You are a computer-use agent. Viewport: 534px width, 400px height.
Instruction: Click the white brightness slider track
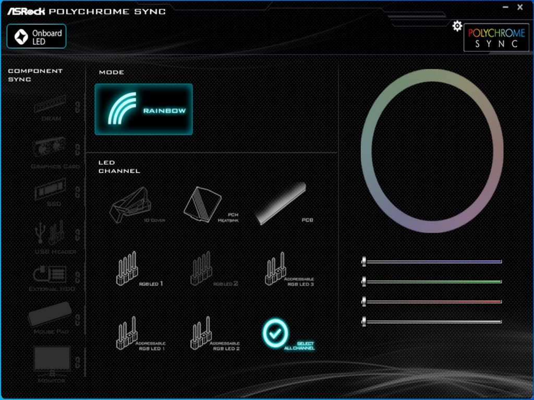pos(432,321)
